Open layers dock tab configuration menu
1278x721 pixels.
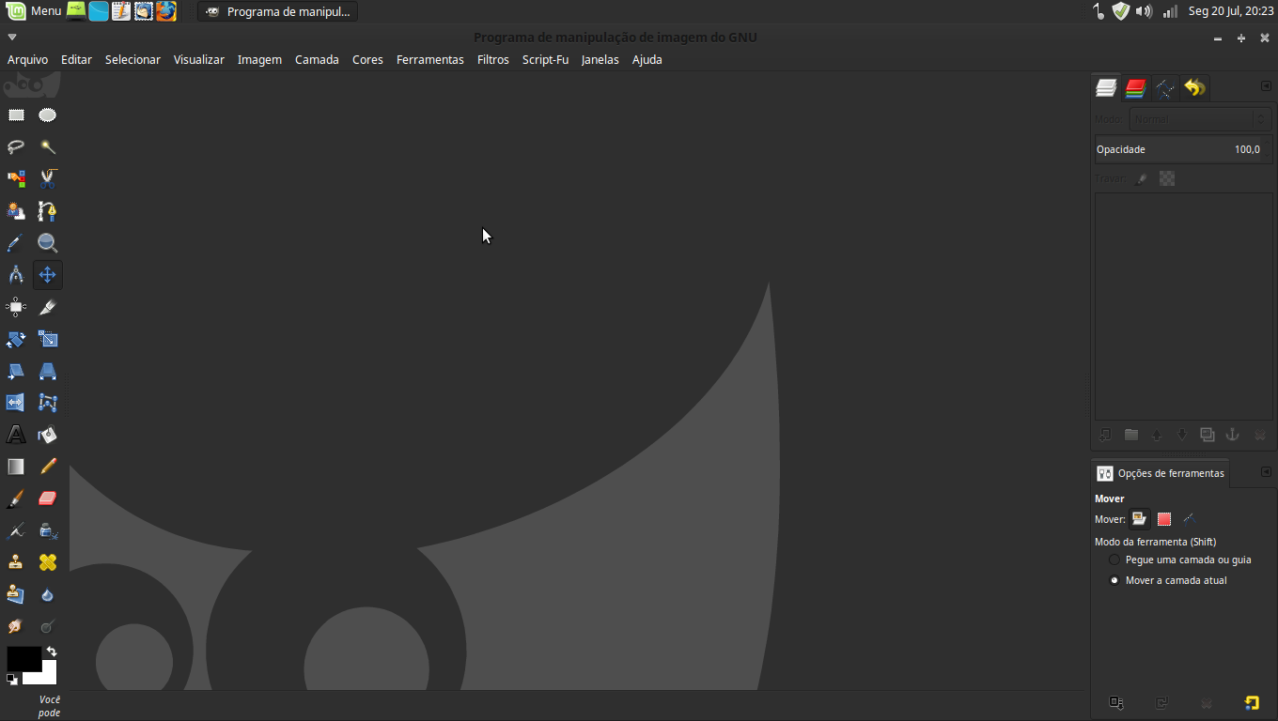1266,86
